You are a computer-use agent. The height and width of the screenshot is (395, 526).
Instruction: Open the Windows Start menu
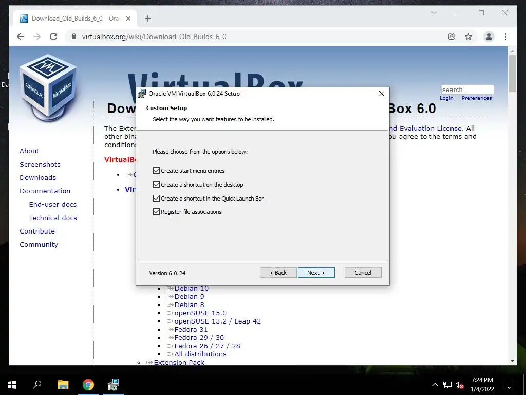click(12, 385)
